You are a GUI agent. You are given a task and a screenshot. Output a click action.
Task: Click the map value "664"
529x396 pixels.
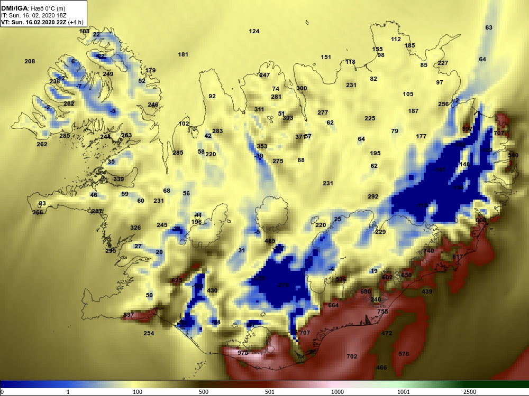333,305
